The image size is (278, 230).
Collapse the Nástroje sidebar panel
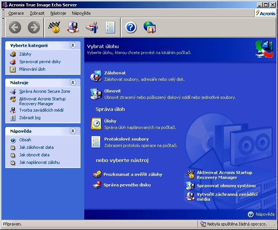point(73,83)
